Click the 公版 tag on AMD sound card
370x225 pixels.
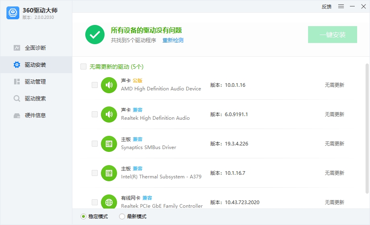pos(137,81)
